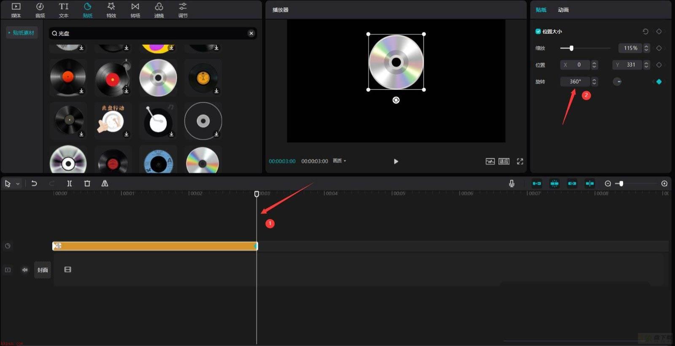Open the 调节 adjustment tab
This screenshot has width=675, height=346.
[x=183, y=10]
